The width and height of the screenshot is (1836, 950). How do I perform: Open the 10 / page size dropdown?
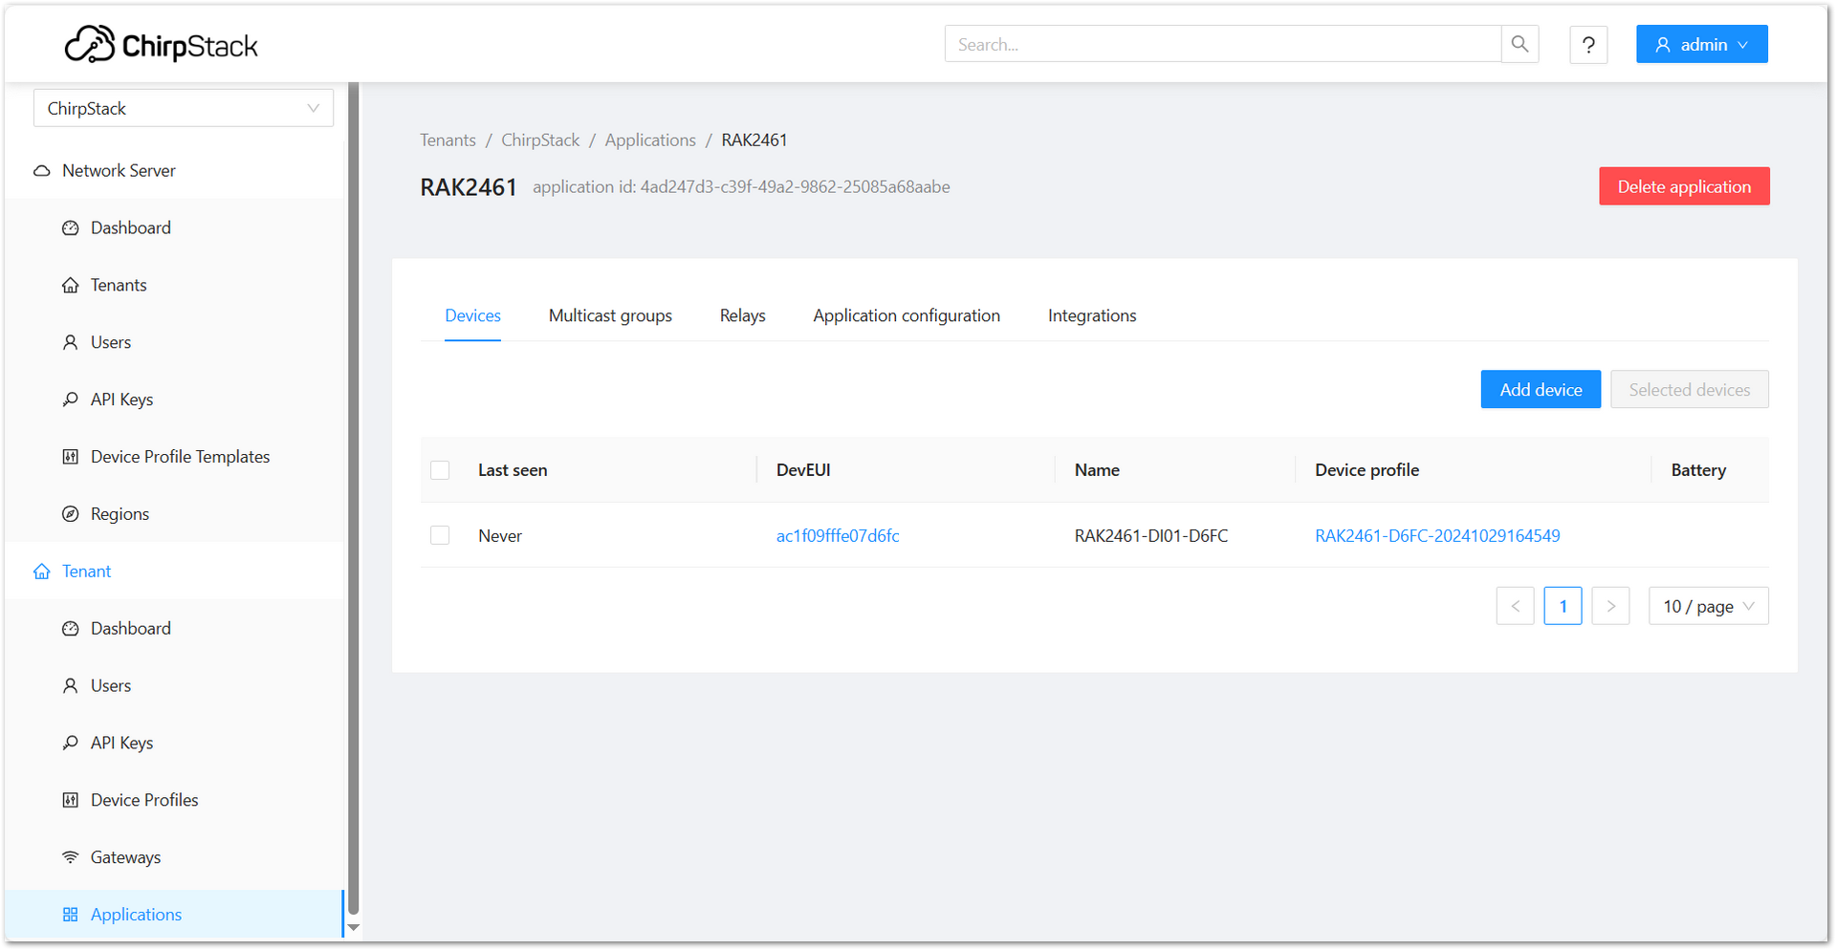(1708, 605)
